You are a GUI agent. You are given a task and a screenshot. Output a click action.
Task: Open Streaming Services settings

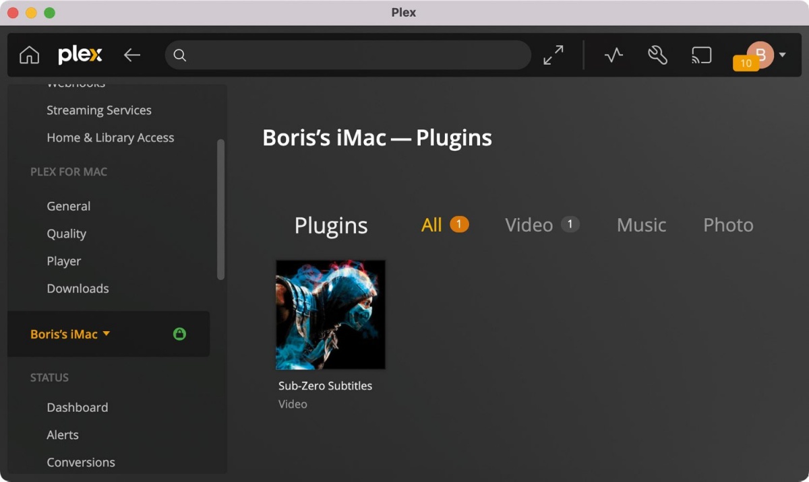99,110
